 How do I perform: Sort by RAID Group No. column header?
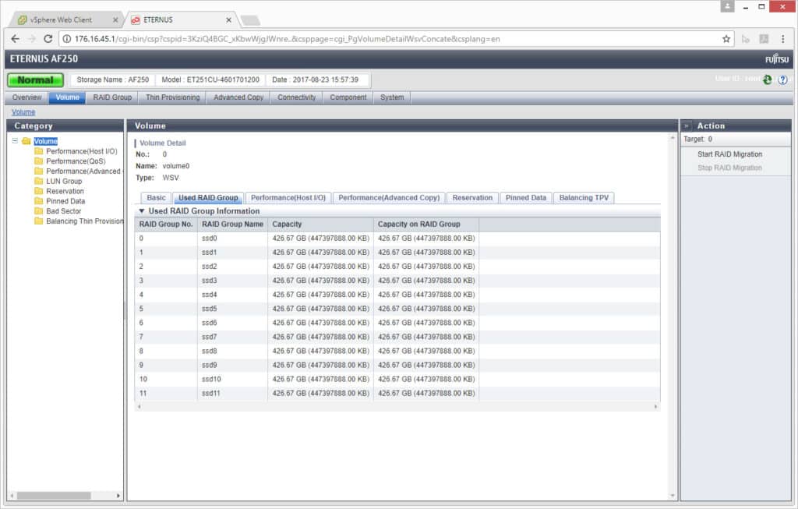pyautogui.click(x=166, y=224)
